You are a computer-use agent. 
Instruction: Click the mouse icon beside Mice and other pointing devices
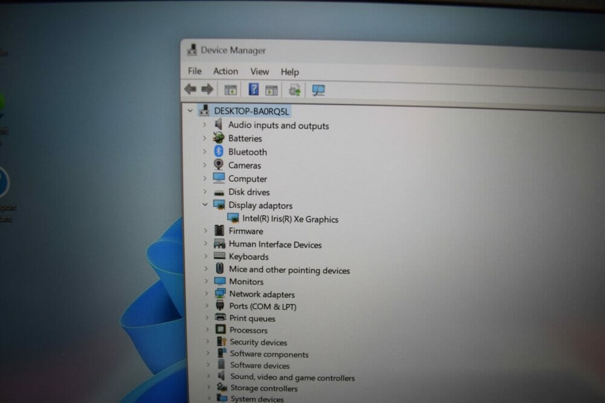220,268
